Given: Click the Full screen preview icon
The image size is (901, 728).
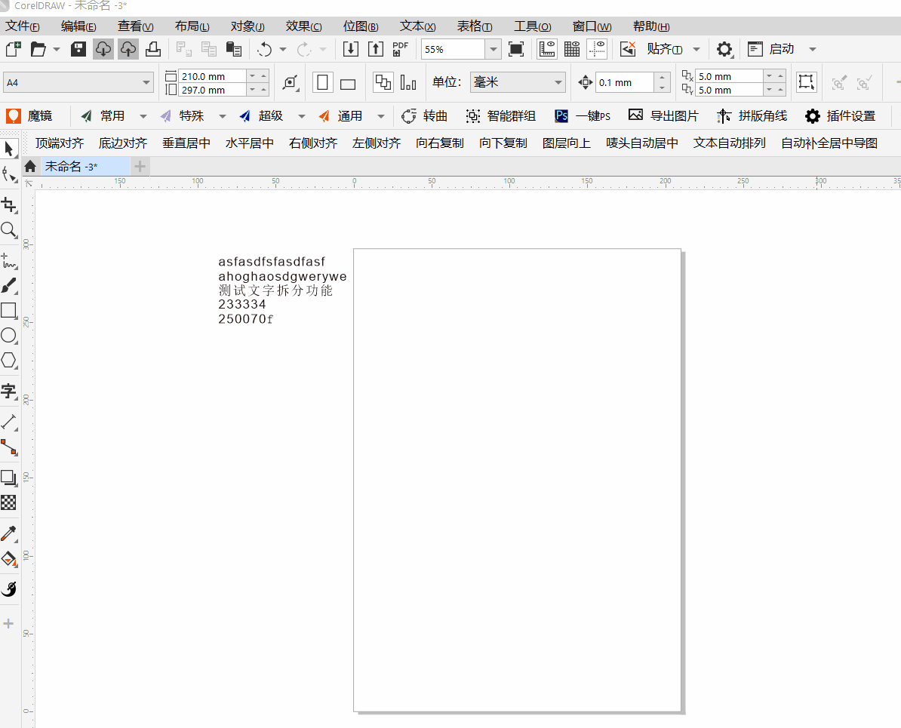Looking at the screenshot, I should [516, 49].
